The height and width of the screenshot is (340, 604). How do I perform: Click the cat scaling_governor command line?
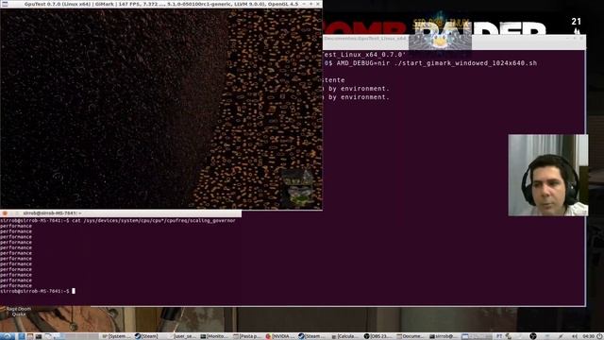tap(118, 220)
